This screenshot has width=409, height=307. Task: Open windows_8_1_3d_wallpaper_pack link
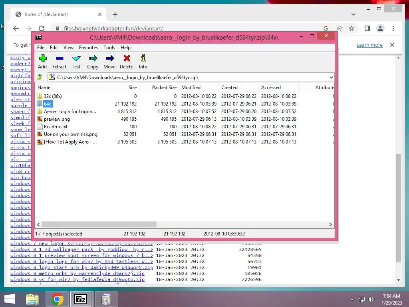coord(81,249)
